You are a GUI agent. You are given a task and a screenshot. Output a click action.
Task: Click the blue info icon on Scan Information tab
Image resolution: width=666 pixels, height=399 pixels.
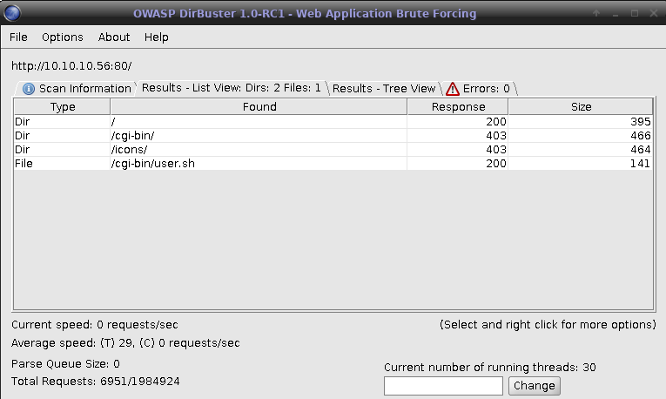pos(28,88)
